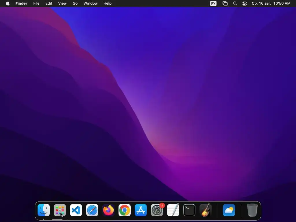This screenshot has width=296, height=222.
Task: Launch GarageBand from the Dock
Action: (206, 210)
